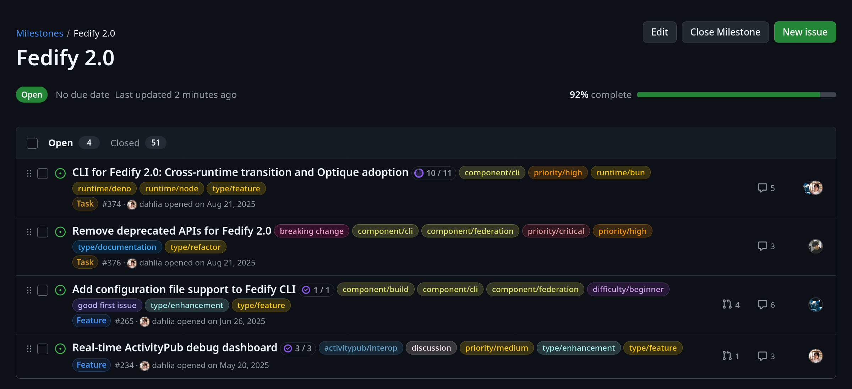
Task: Click pull request icon on debug dashboard issue
Action: pyautogui.click(x=727, y=356)
